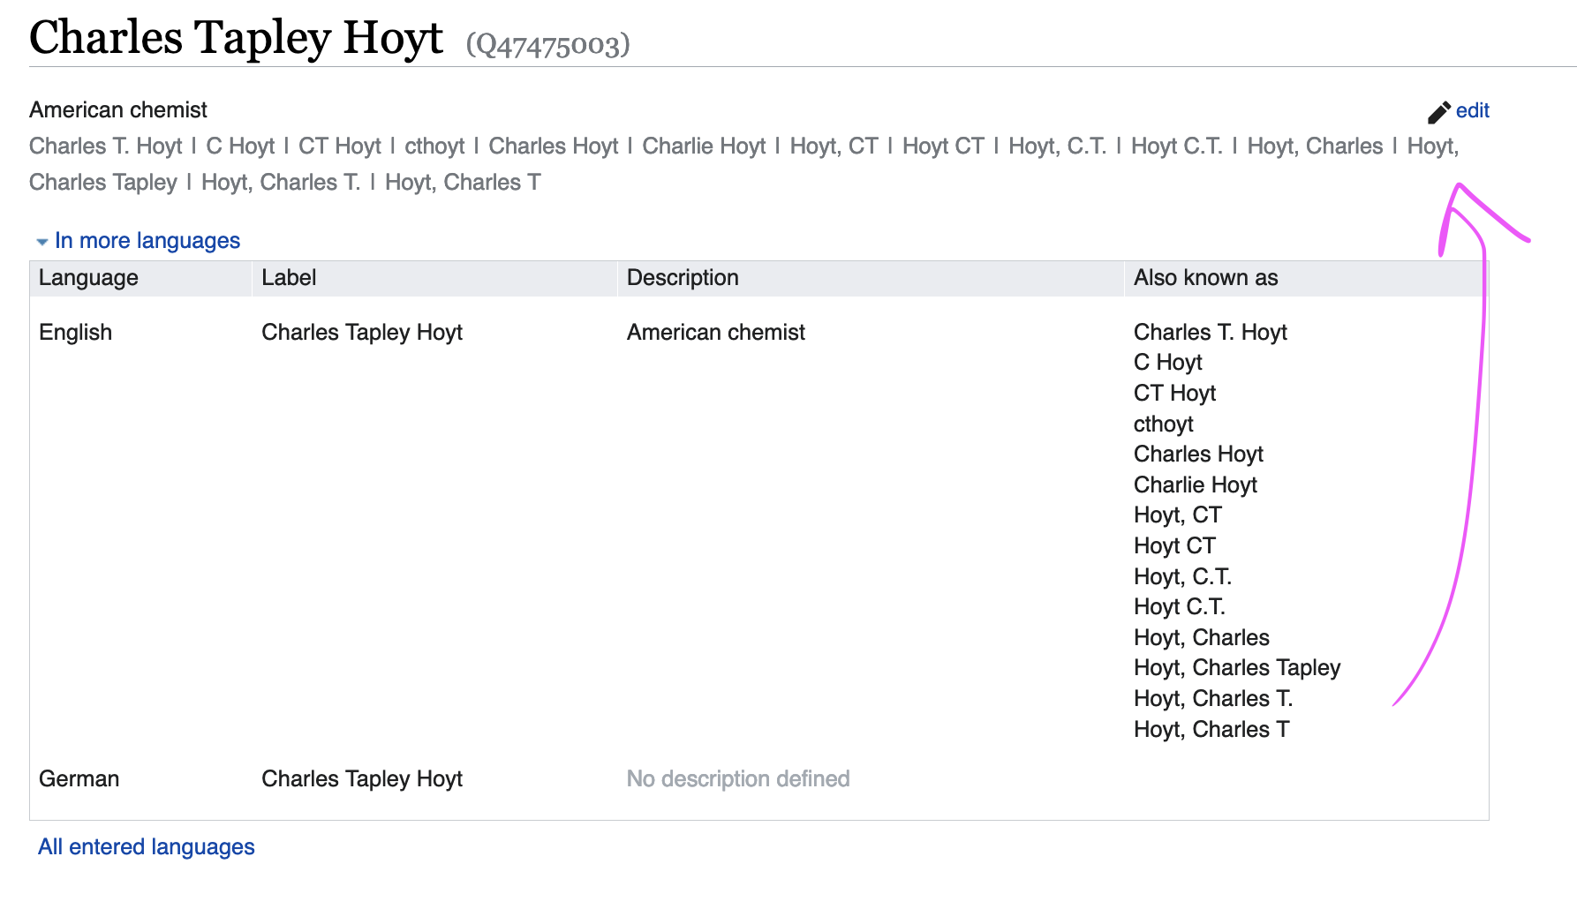Collapse the In more languages arrow

tap(41, 242)
